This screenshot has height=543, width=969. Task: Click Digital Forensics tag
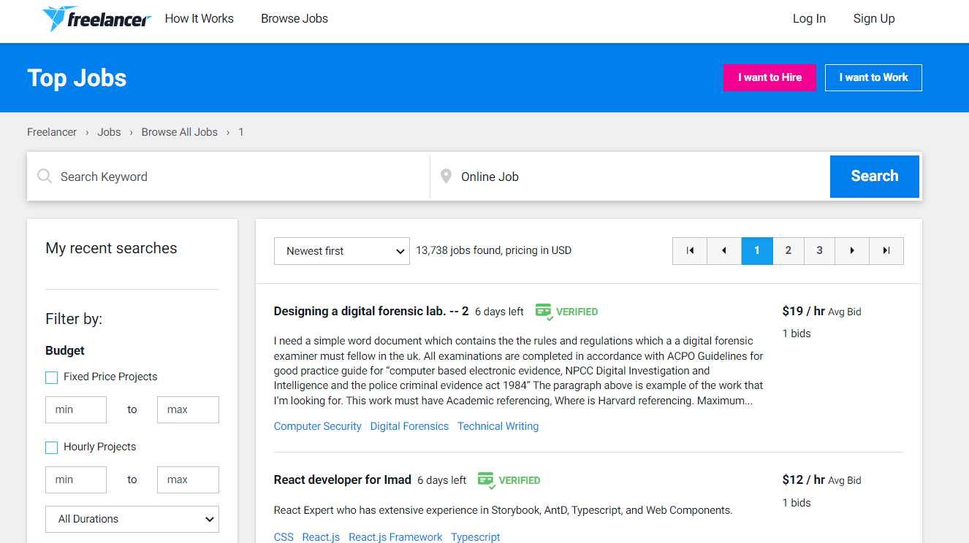click(409, 426)
